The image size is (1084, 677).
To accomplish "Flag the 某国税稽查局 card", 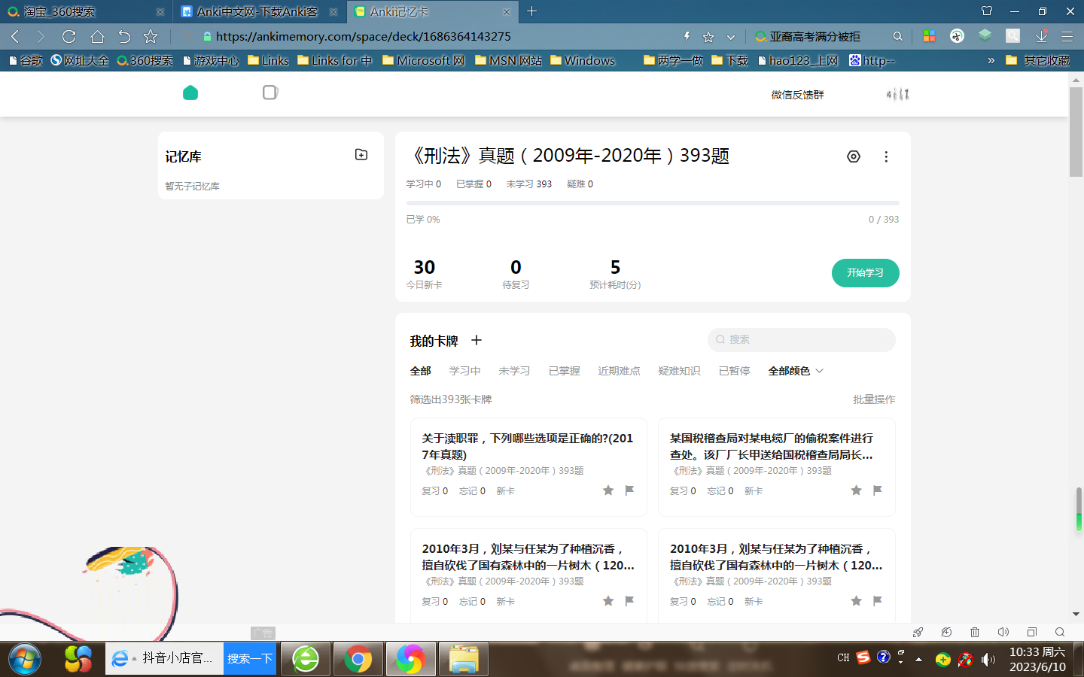I will tap(877, 490).
